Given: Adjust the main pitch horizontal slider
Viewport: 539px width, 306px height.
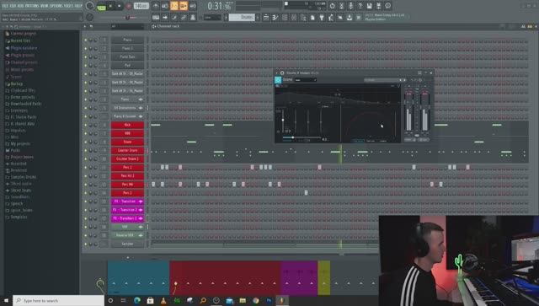Looking at the screenshot, I should tap(128, 17).
